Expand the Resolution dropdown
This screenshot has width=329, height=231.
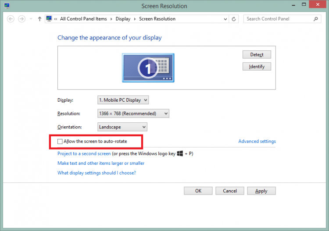tap(133, 114)
